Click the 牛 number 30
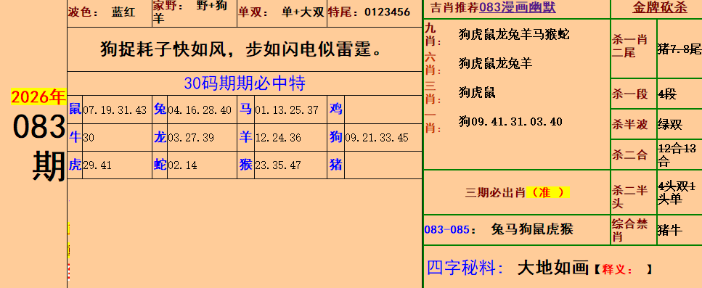Screen dimensions: 702x288 click(x=89, y=138)
